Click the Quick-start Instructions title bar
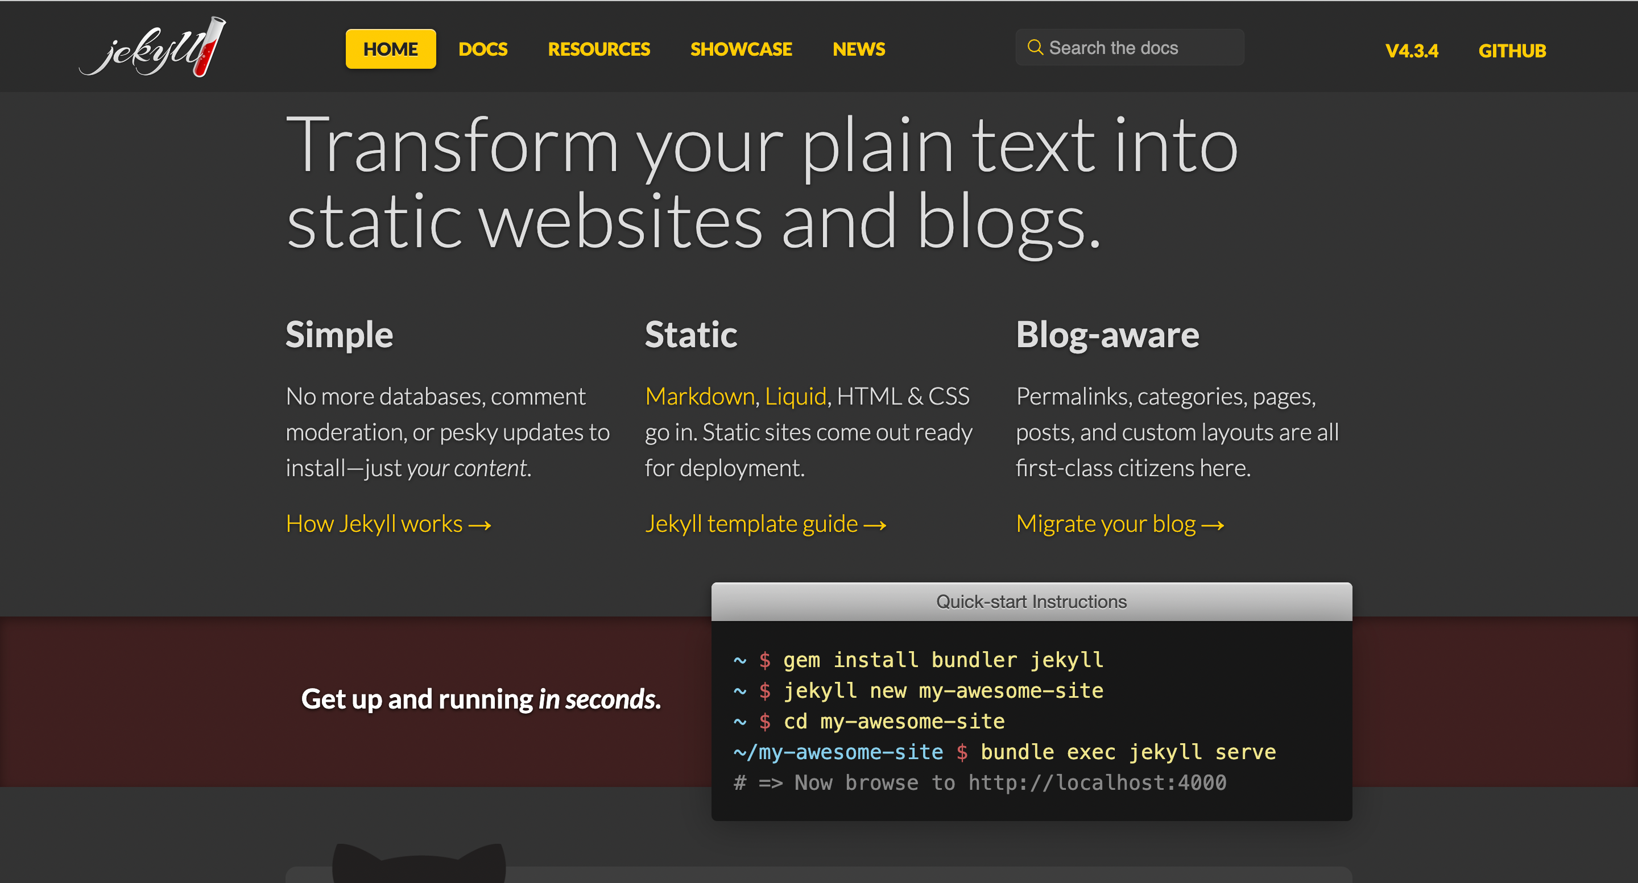Screen dimensions: 1638x883 click(x=1031, y=601)
